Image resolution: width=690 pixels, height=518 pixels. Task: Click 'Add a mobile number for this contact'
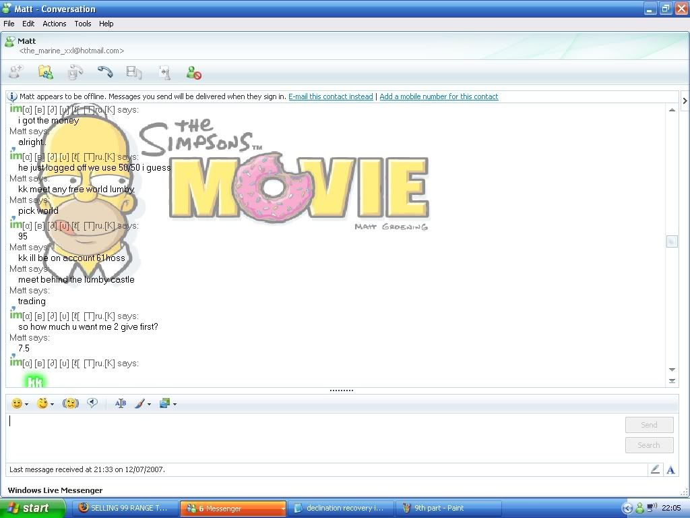pos(439,96)
